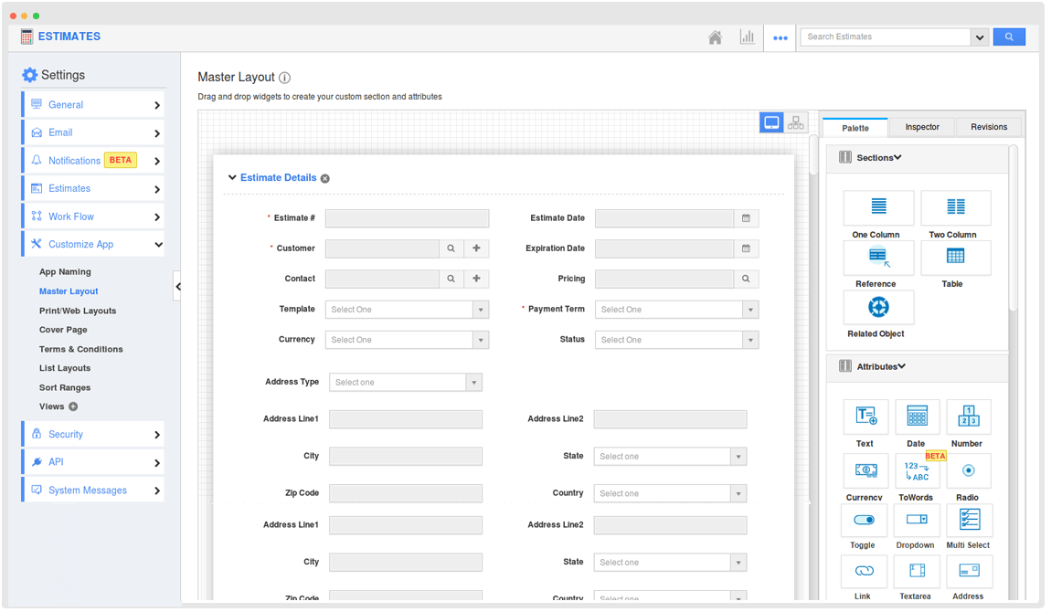1051x612 pixels.
Task: Add a new view with plus icon
Action: tap(73, 406)
